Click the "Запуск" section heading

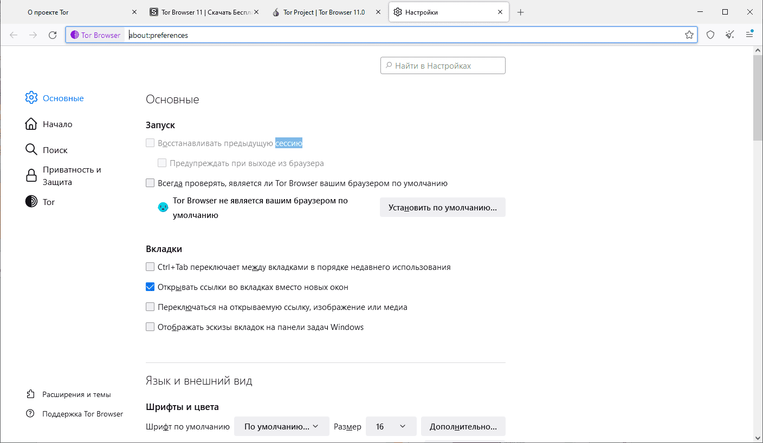click(160, 125)
